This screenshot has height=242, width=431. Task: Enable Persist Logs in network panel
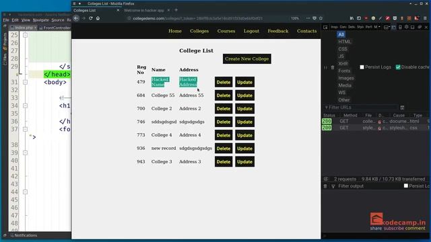point(362,67)
